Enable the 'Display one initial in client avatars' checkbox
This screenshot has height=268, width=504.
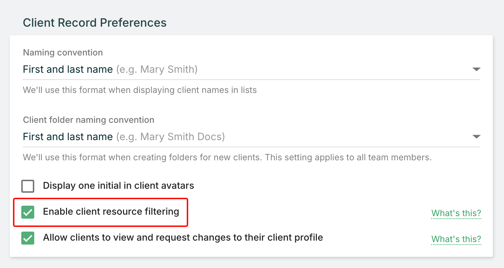pos(28,186)
